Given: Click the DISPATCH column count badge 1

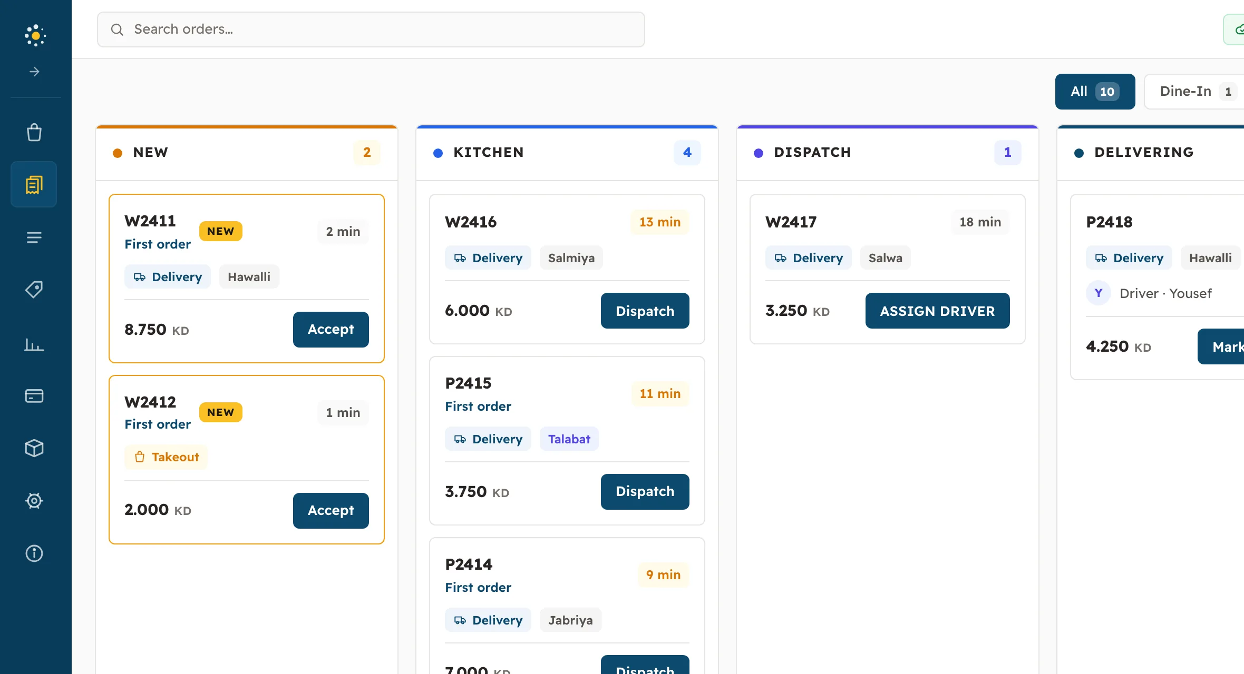Looking at the screenshot, I should click(x=1008, y=153).
